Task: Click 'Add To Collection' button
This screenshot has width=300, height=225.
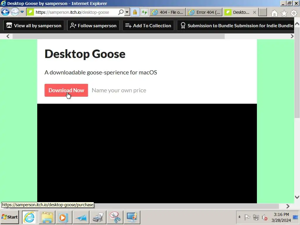Action: tap(148, 25)
